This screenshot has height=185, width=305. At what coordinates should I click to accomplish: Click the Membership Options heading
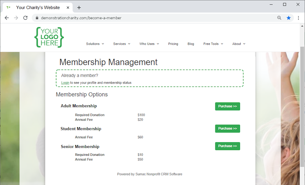tap(82, 95)
